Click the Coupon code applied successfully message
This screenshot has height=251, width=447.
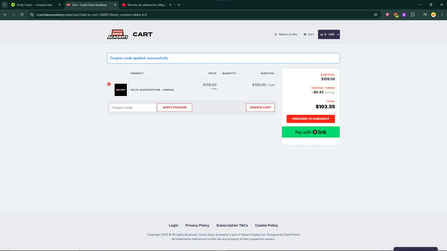[x=139, y=58]
